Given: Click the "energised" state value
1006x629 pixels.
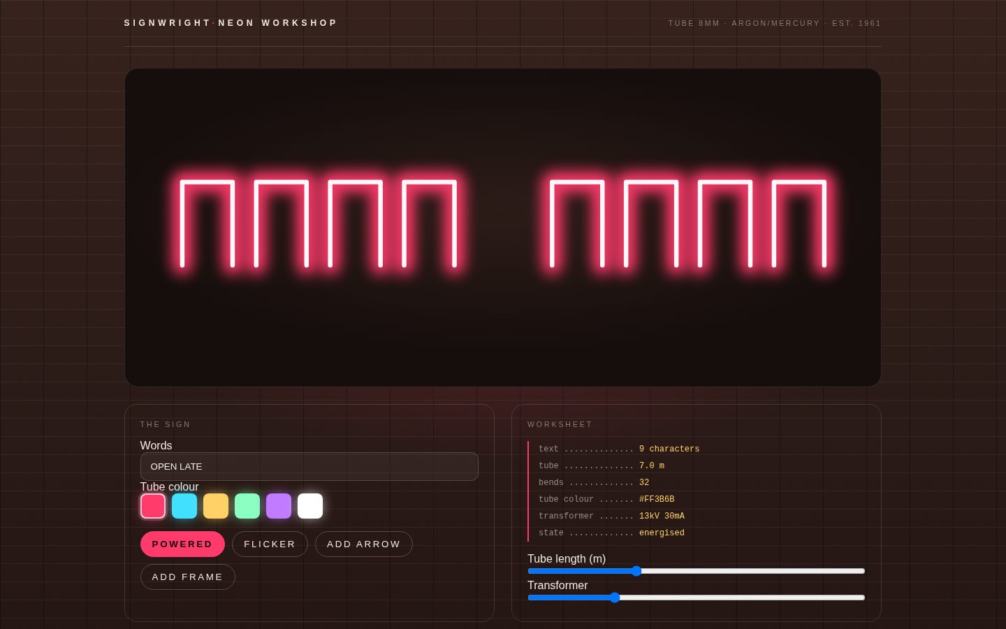Looking at the screenshot, I should click(662, 533).
